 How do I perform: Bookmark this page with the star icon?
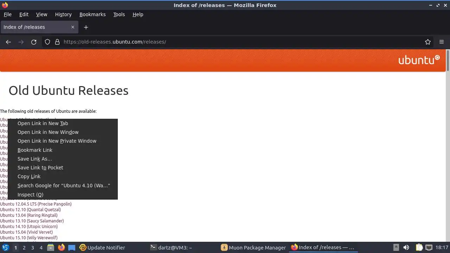point(428,42)
